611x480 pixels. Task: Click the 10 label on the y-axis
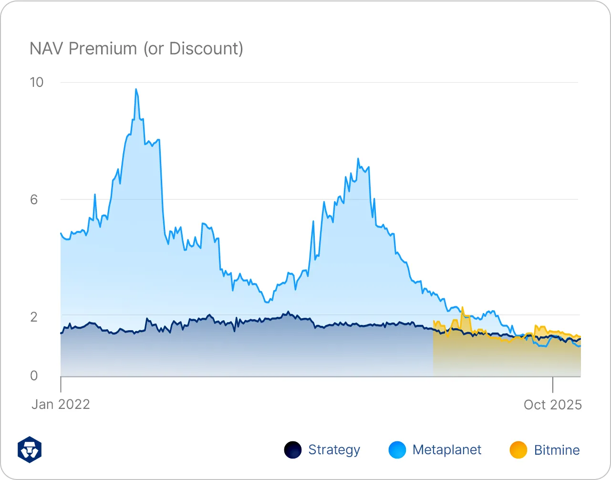pyautogui.click(x=36, y=82)
